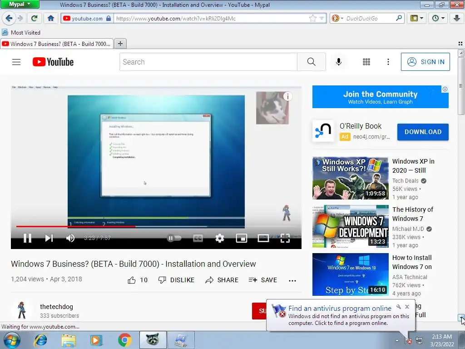The image size is (465, 349).
Task: Close the antivirus notification balloon
Action: [x=407, y=307]
